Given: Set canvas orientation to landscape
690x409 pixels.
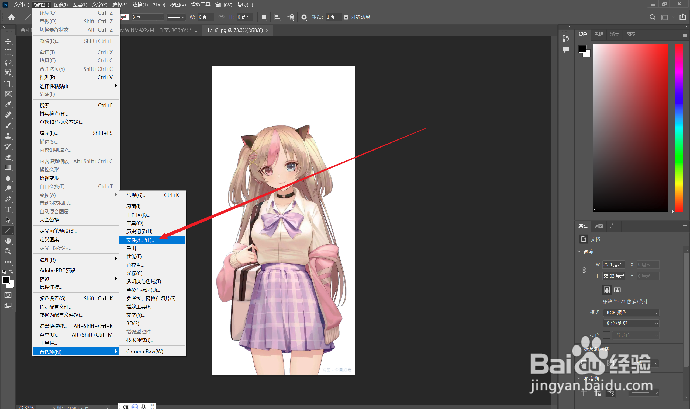Looking at the screenshot, I should [617, 290].
